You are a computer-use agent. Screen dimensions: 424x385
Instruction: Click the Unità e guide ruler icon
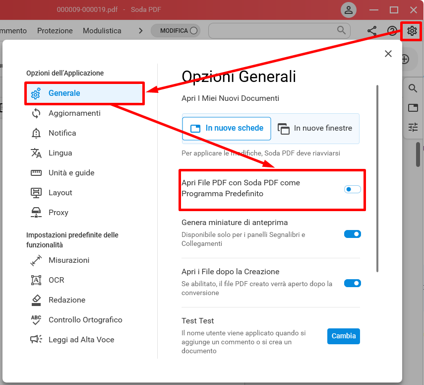[x=36, y=173]
